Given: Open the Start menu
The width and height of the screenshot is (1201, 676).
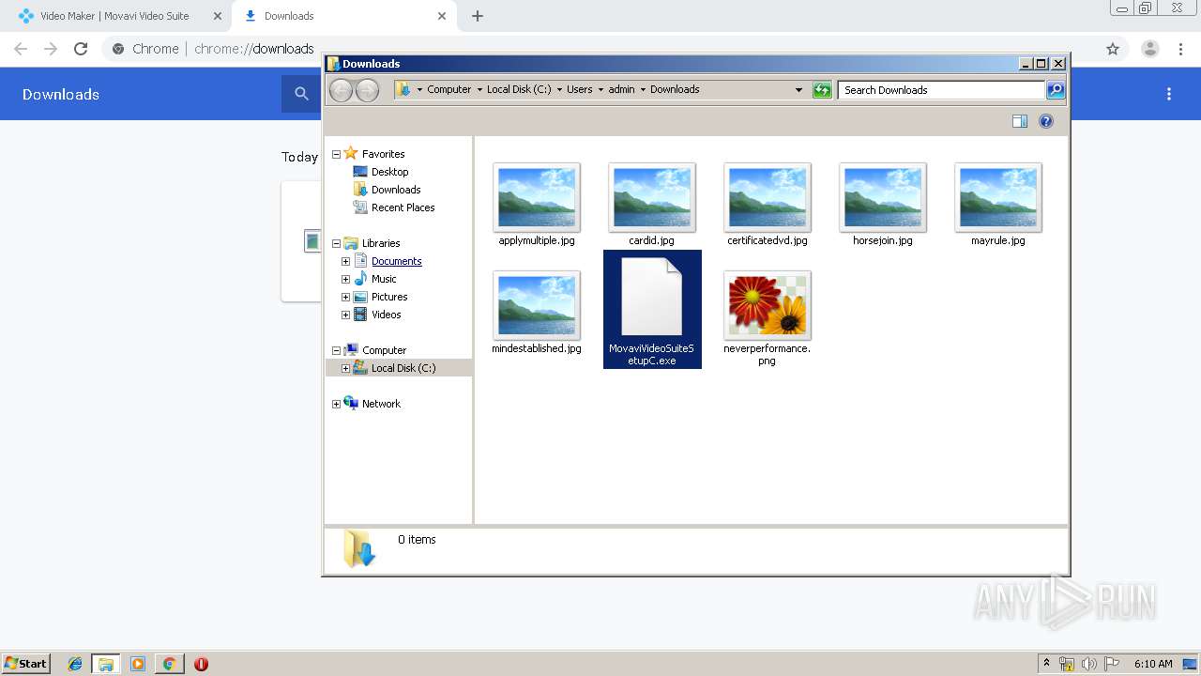Looking at the screenshot, I should point(25,664).
